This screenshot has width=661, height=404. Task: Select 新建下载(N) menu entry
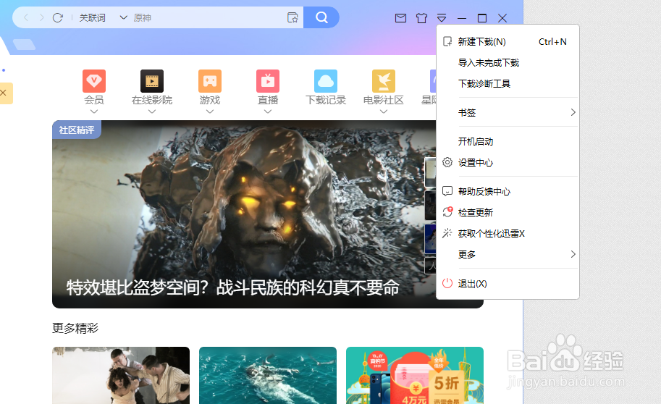click(x=508, y=42)
